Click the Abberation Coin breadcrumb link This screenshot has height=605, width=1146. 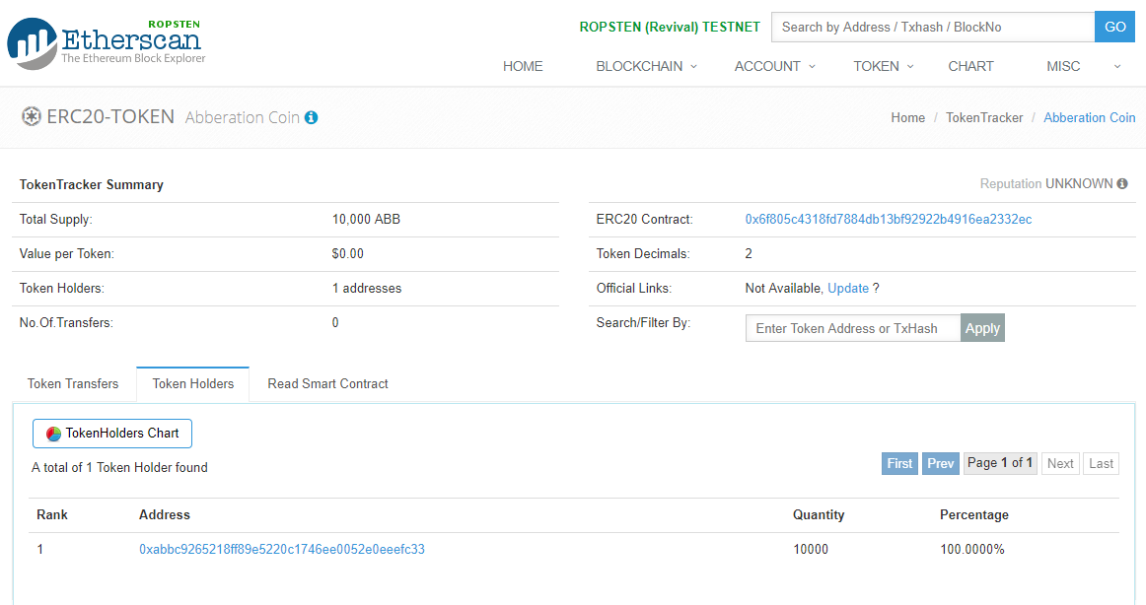tap(1089, 117)
